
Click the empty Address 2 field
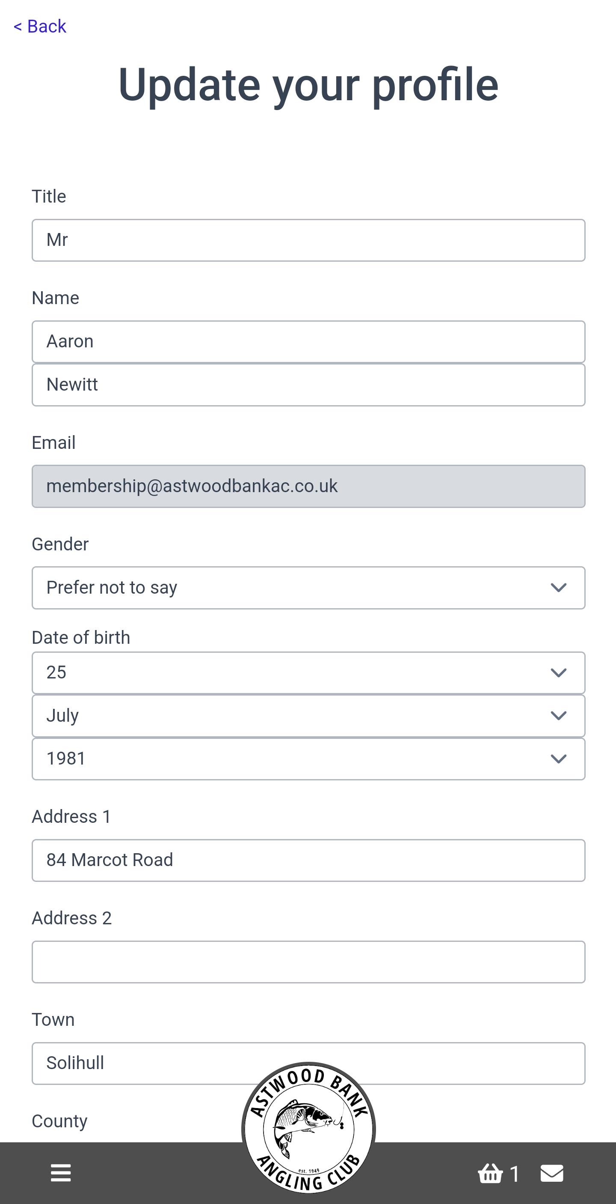(308, 962)
